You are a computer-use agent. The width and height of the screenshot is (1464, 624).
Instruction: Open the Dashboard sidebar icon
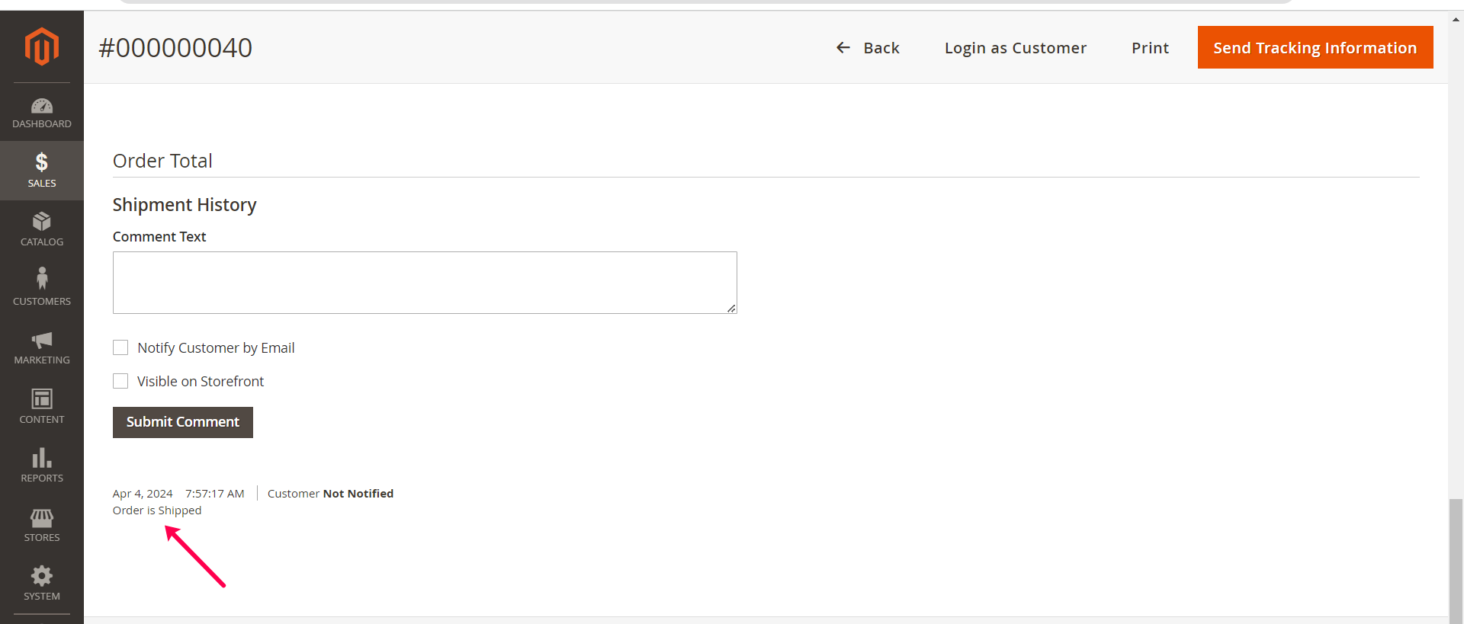(x=42, y=112)
